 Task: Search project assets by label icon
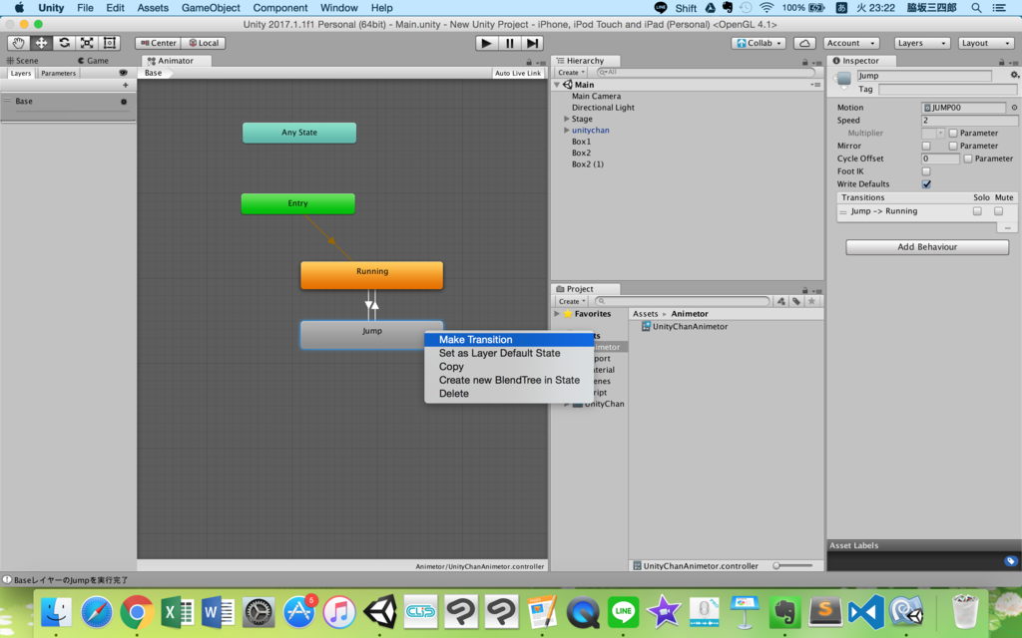click(795, 301)
